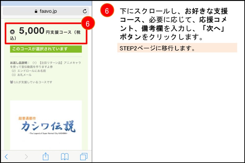This screenshot has width=245, height=163.
Task: Go back with the Safari back arrow
Action: pos(6,156)
